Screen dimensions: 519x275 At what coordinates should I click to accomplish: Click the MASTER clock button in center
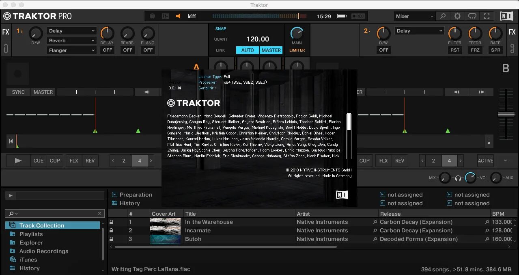coord(271,50)
